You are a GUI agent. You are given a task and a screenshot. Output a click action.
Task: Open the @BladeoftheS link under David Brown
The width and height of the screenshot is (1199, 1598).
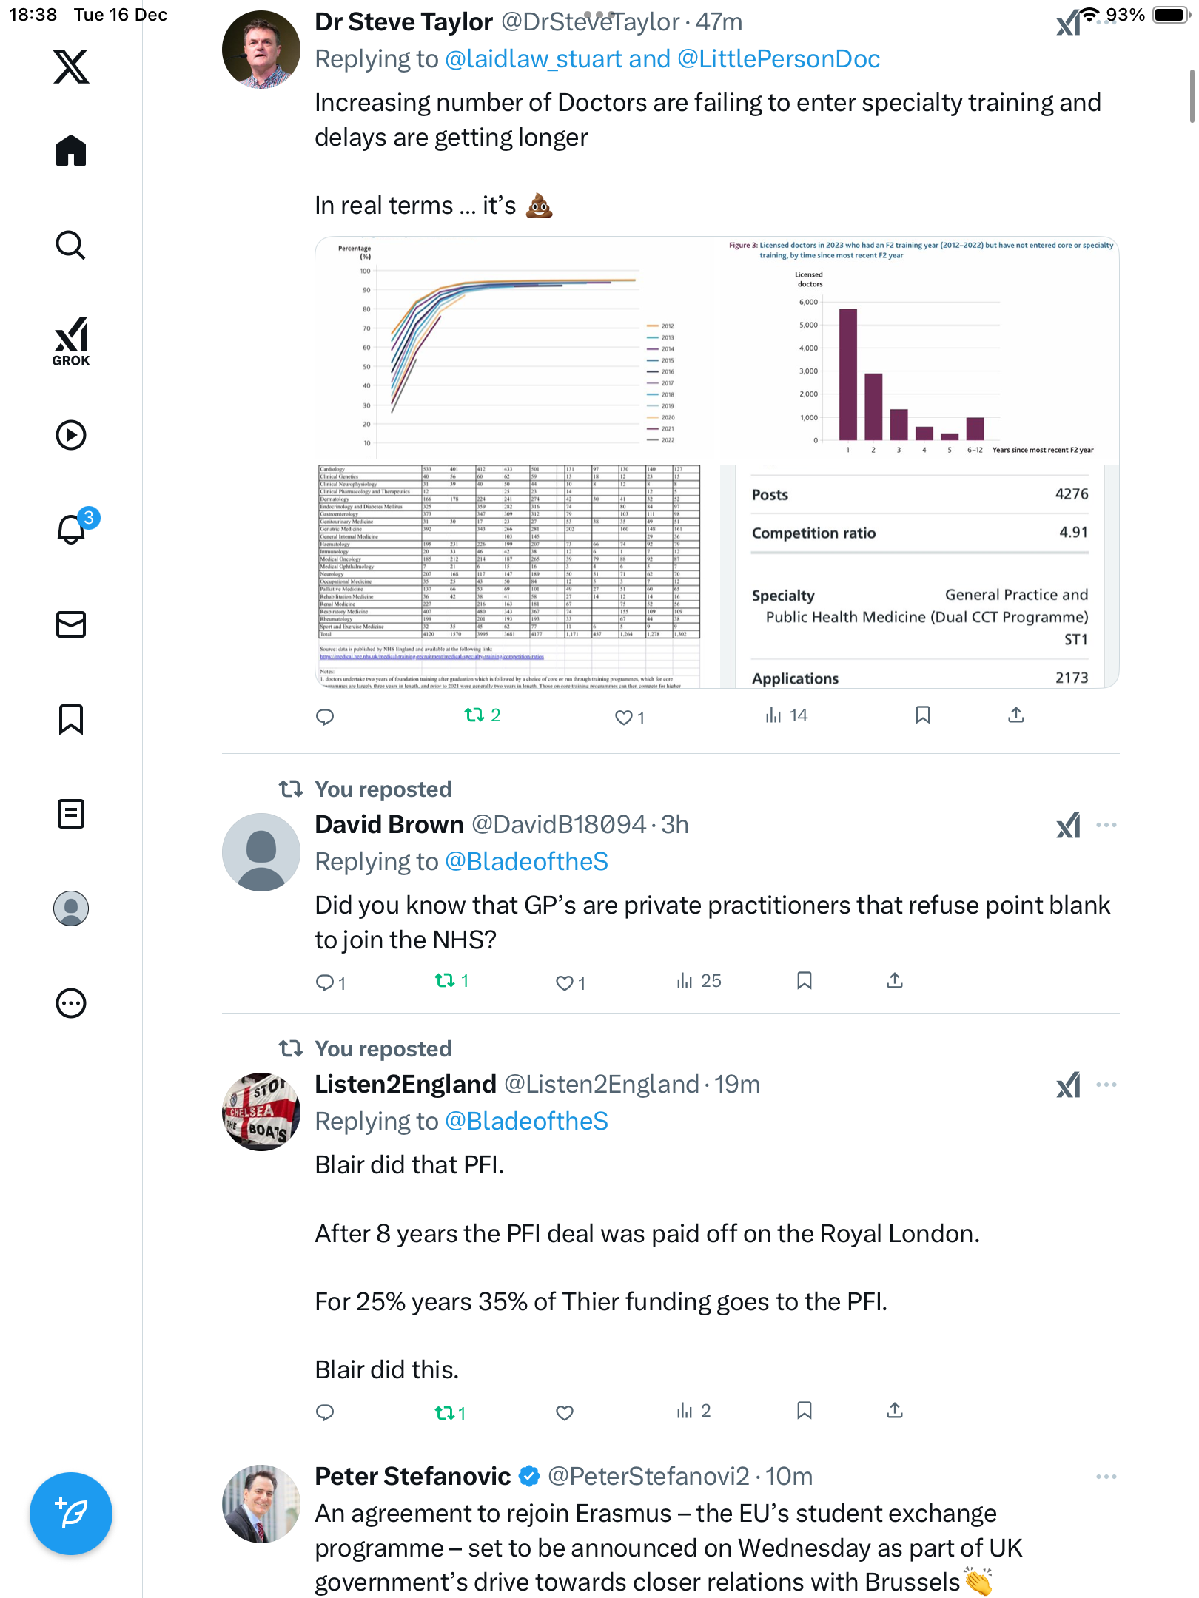[x=526, y=862]
